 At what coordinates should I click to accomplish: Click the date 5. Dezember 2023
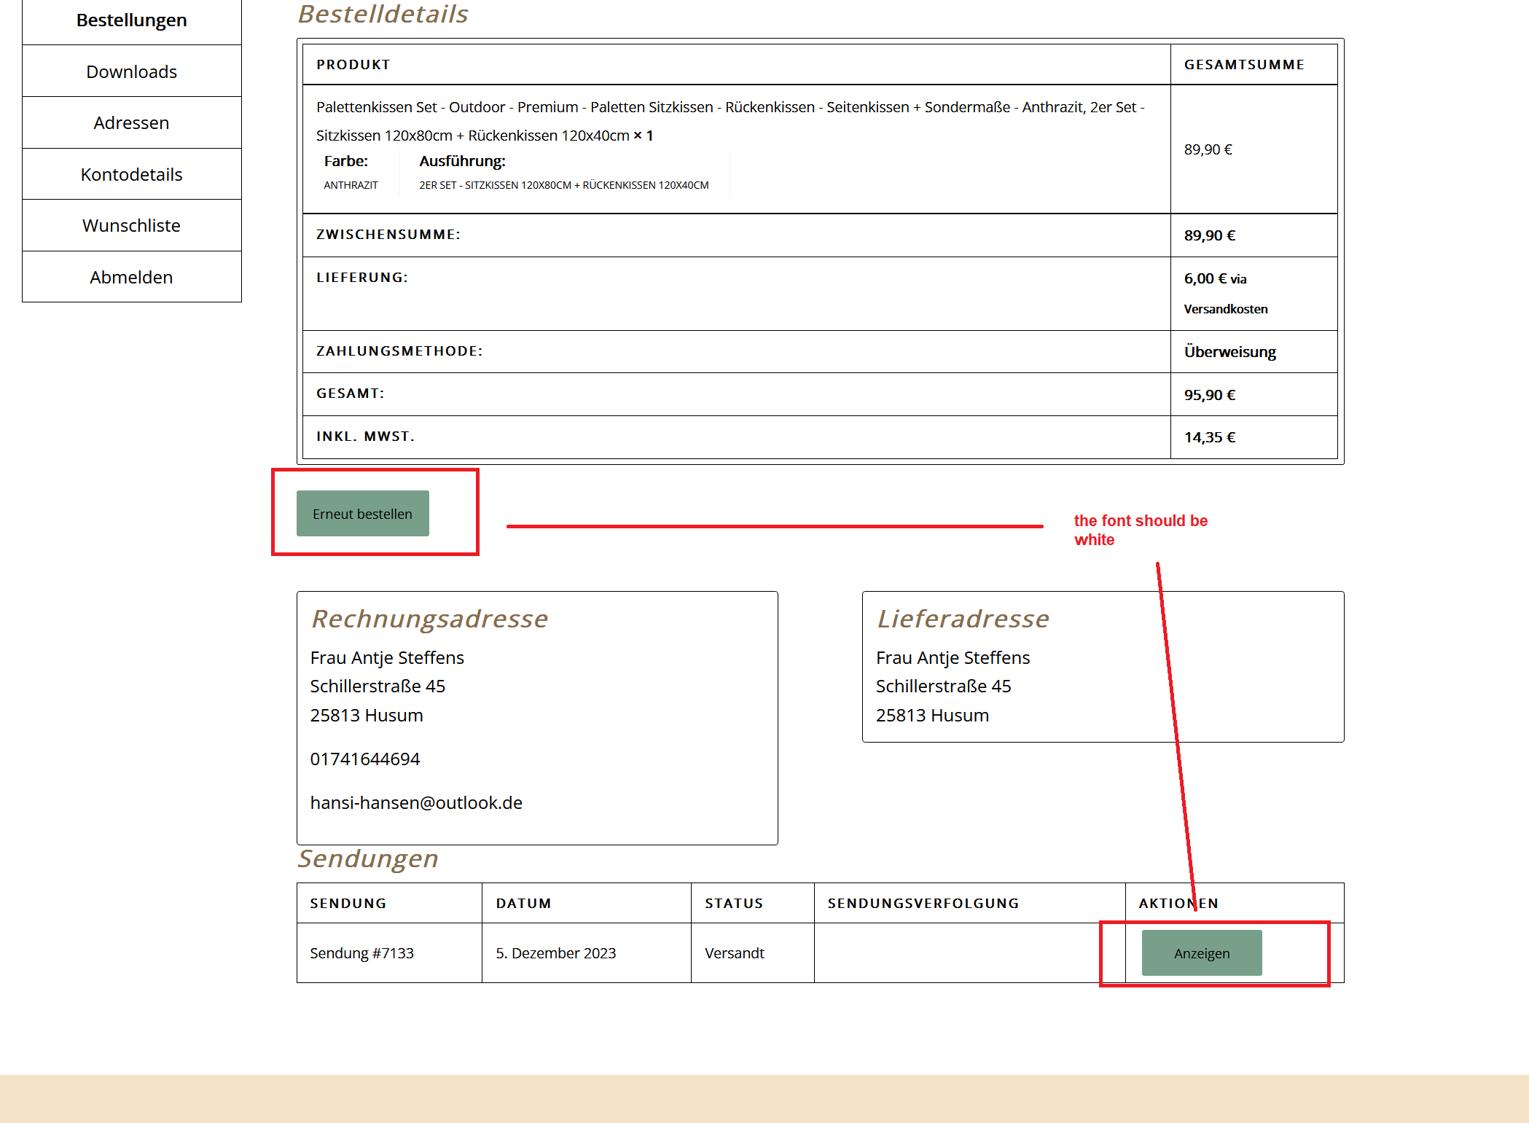coord(556,953)
